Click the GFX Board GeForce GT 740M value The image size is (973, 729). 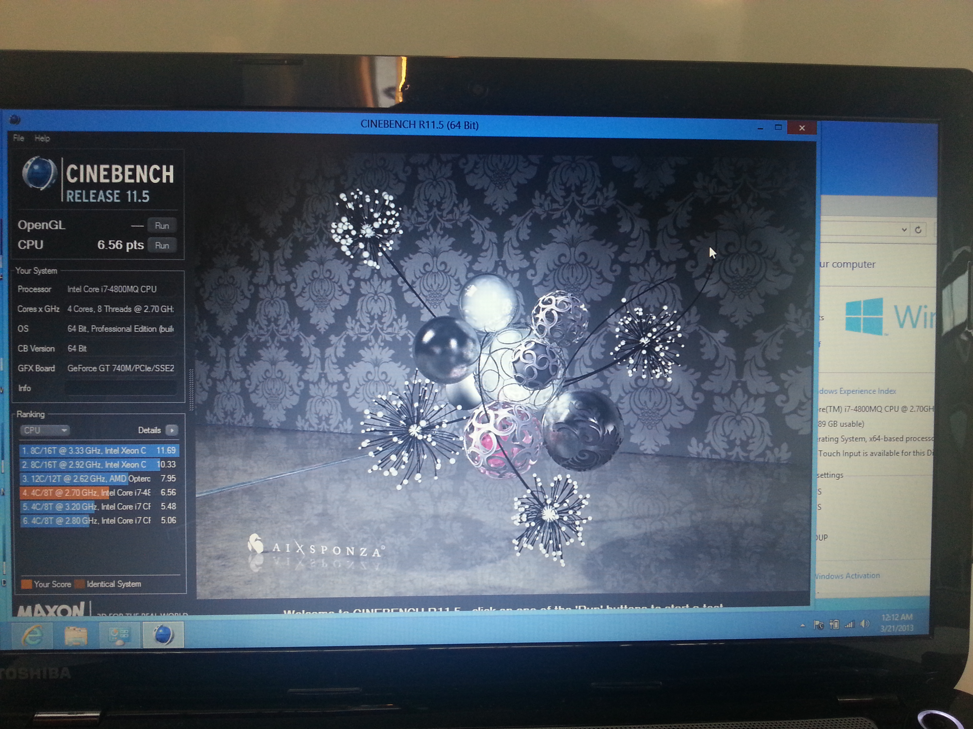[x=120, y=368]
